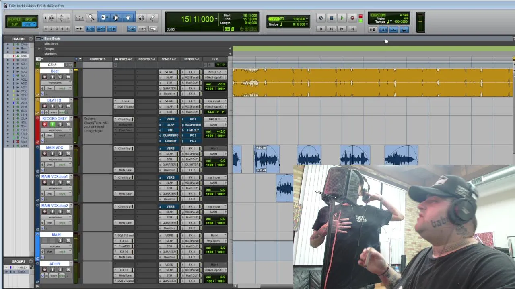Stop playback in transport
The width and height of the screenshot is (515, 289).
[331, 18]
